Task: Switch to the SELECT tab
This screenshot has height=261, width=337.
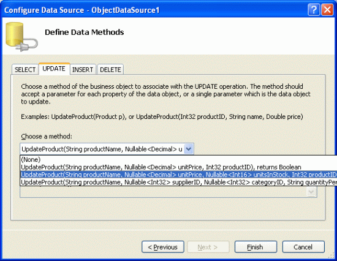Action: (x=25, y=70)
